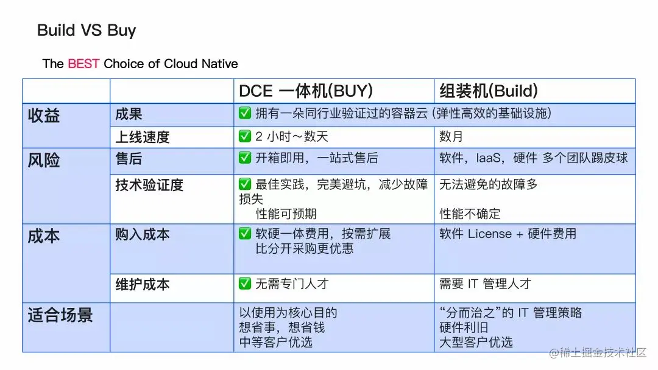Click the green checkmark beside 拥有一朵同行业验证过的容器云

pyautogui.click(x=245, y=113)
